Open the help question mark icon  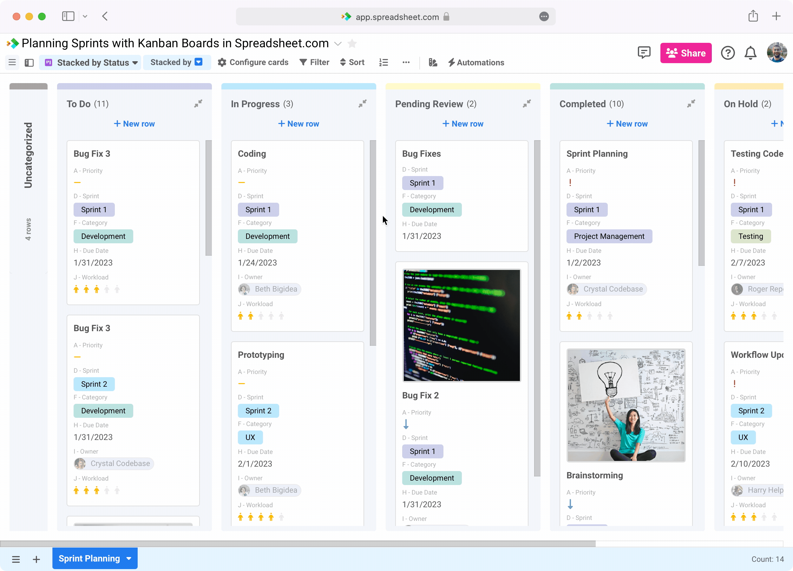(728, 53)
